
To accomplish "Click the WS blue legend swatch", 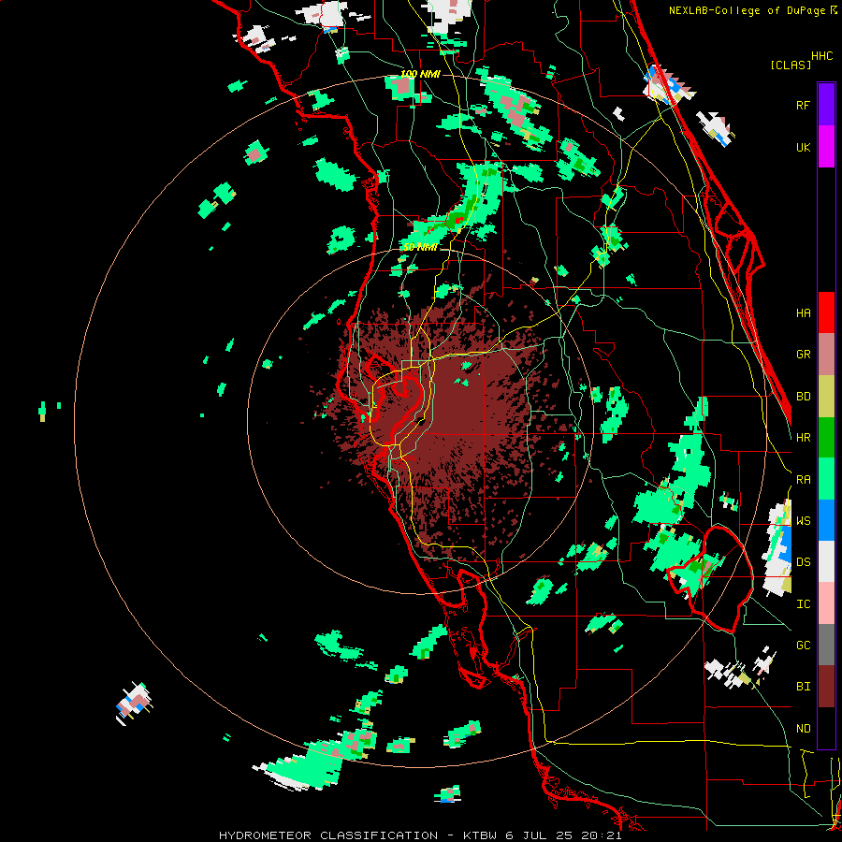I will coord(826,520).
